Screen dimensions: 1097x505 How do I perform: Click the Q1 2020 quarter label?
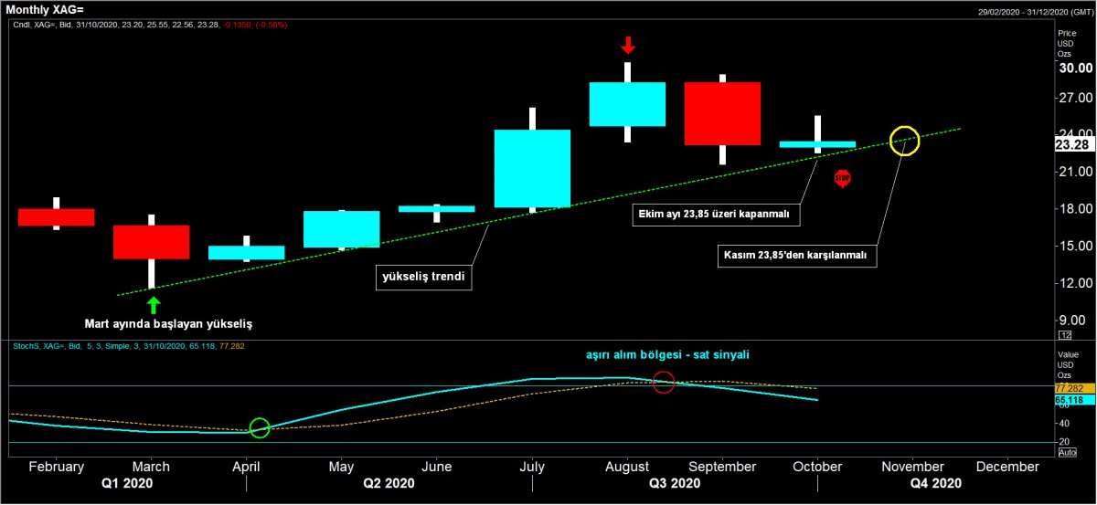[125, 483]
